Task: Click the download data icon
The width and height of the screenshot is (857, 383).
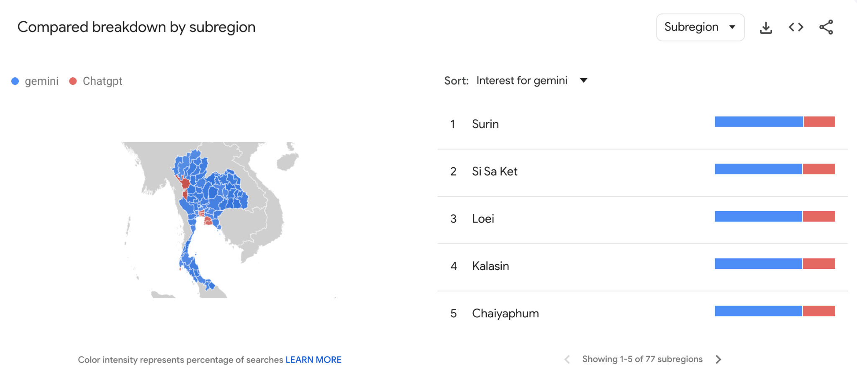Action: tap(766, 27)
